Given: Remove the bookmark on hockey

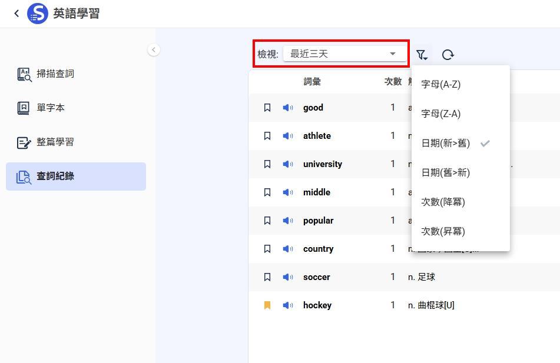Looking at the screenshot, I should coord(267,305).
